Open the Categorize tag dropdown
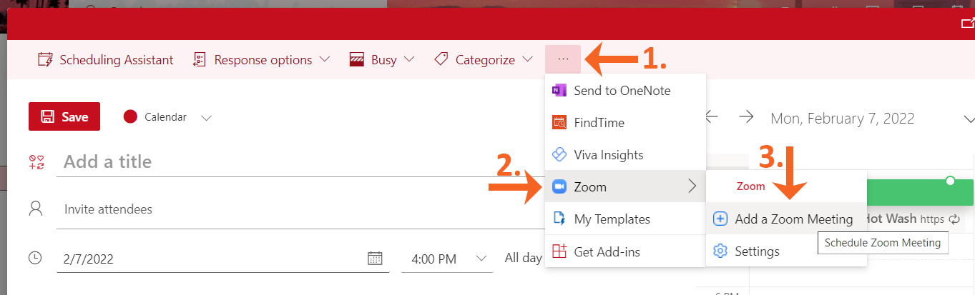The image size is (975, 295). click(484, 60)
